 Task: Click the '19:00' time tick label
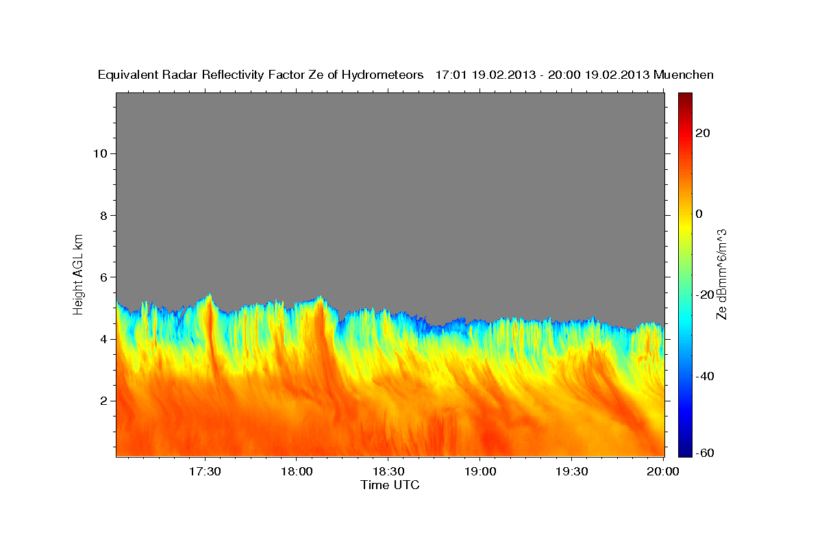point(480,472)
